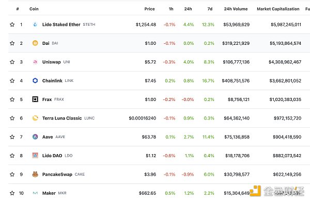Open the Lido DAO coin page

[52, 156]
